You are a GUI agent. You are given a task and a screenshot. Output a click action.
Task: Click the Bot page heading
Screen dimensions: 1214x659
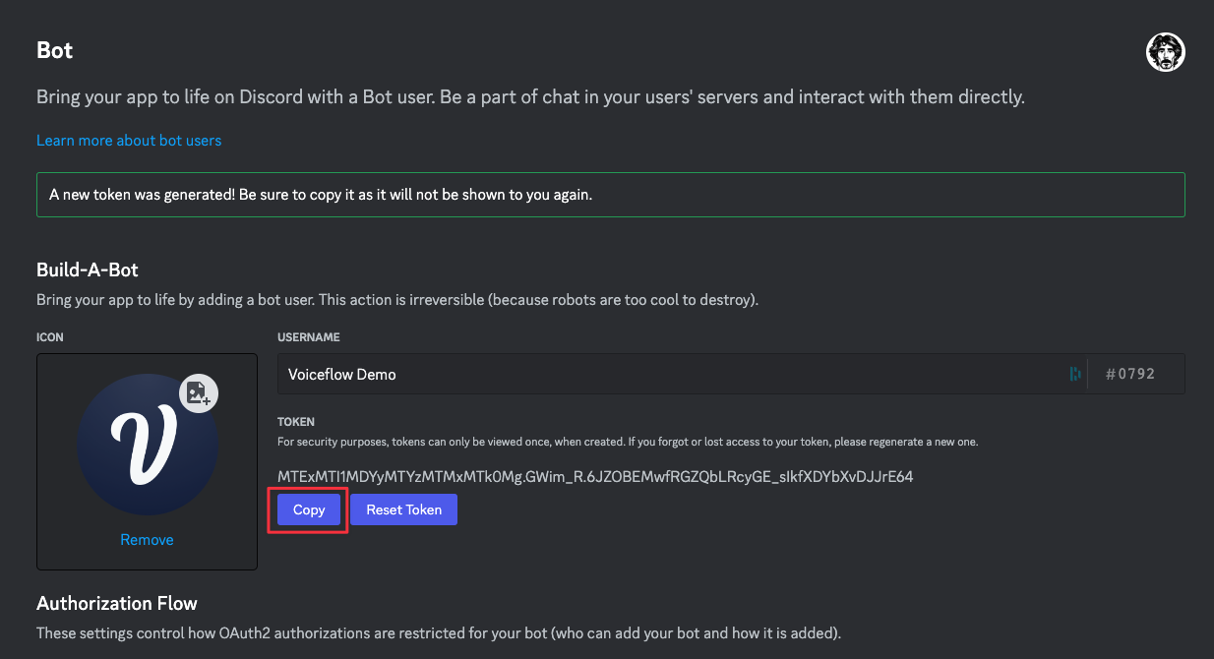[x=55, y=50]
